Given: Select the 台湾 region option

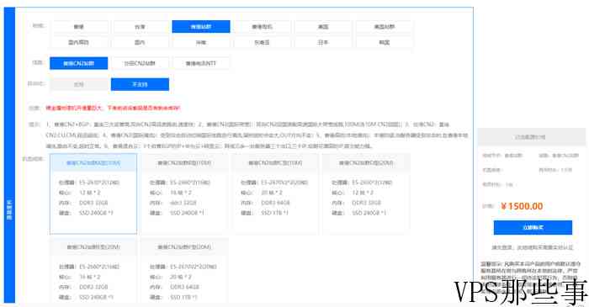Looking at the screenshot, I should pyautogui.click(x=140, y=27).
